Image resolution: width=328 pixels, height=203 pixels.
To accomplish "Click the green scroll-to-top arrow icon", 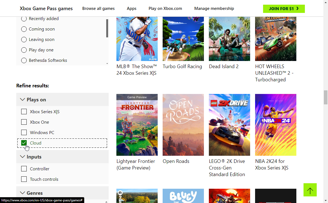I will [x=310, y=190].
